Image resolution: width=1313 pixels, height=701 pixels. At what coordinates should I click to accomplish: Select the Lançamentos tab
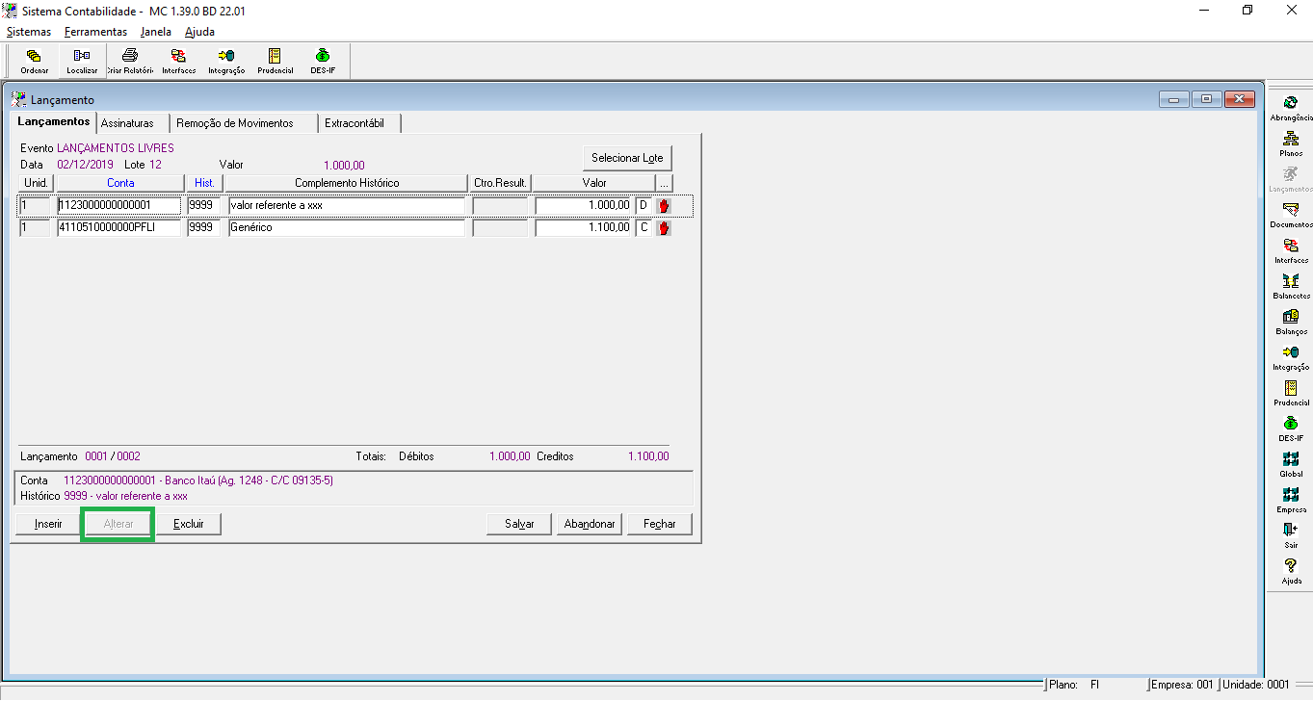coord(54,121)
